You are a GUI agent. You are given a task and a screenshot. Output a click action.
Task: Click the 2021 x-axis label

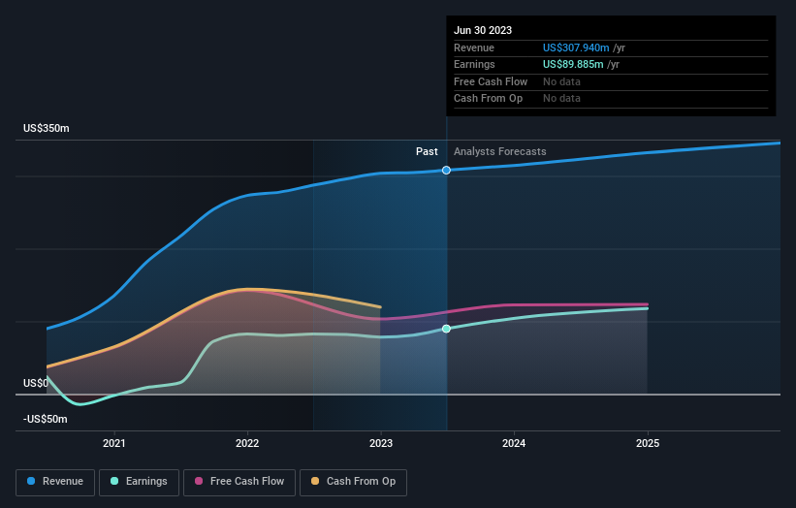tap(113, 443)
